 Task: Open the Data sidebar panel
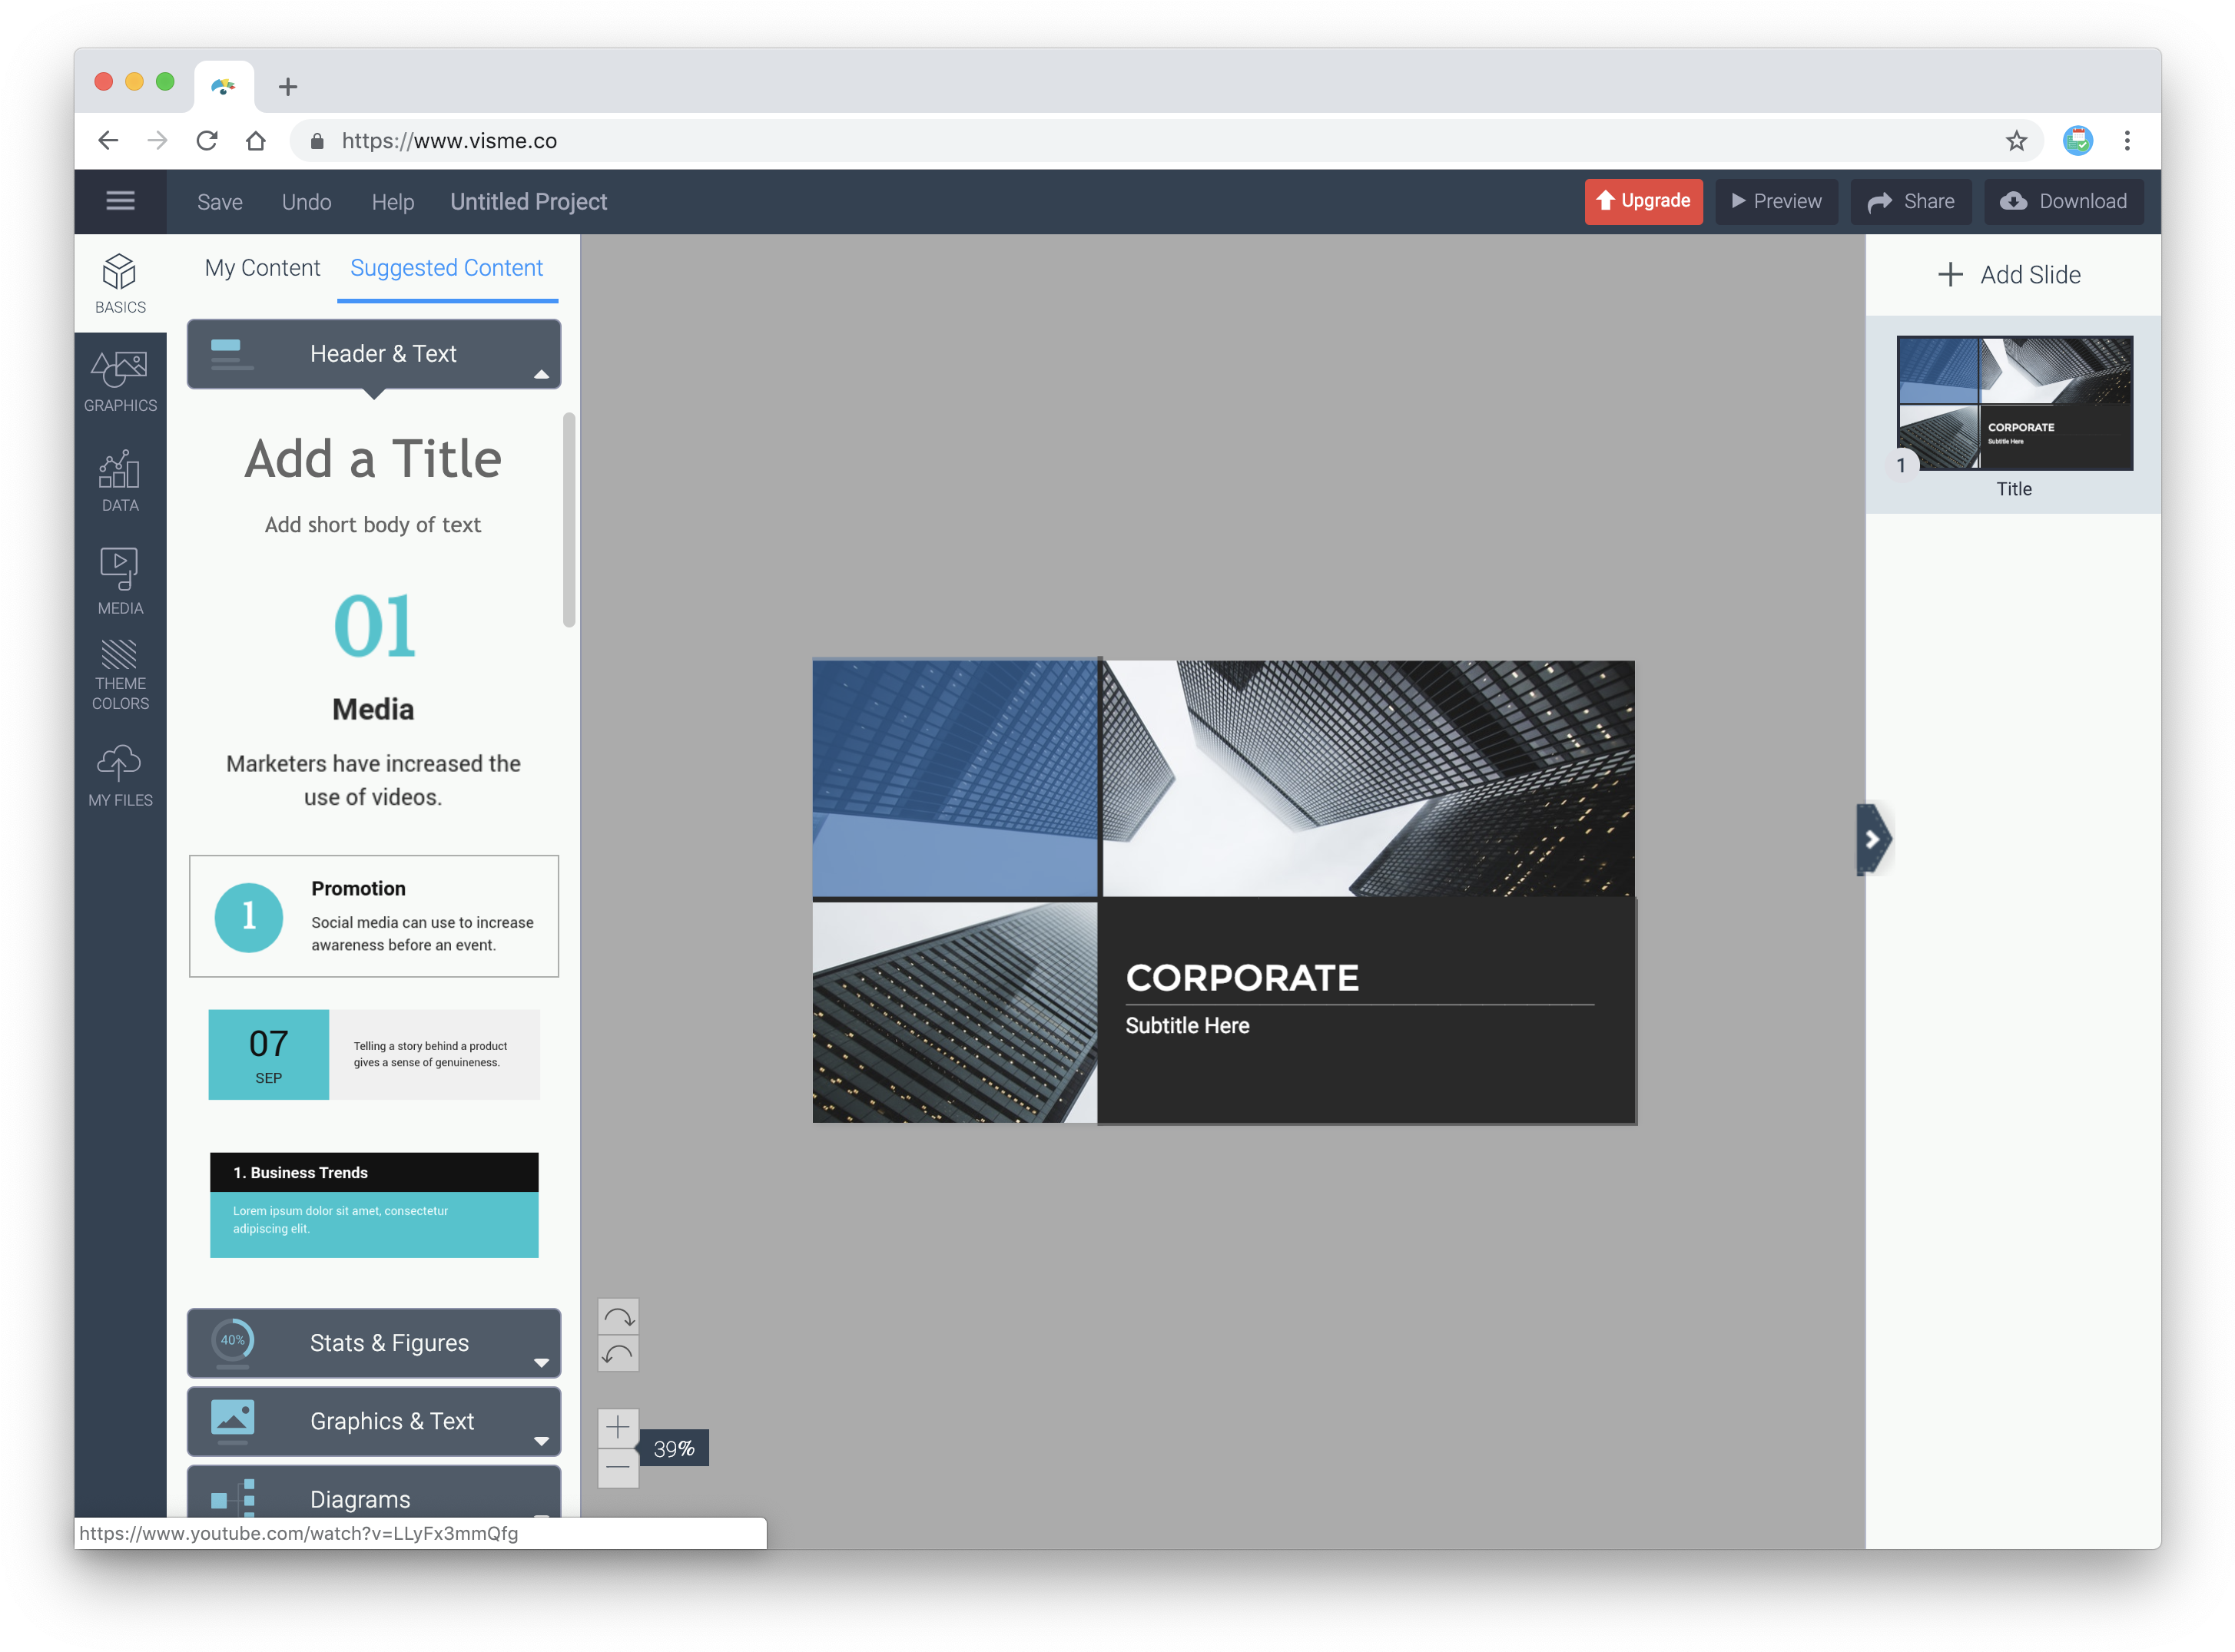120,480
